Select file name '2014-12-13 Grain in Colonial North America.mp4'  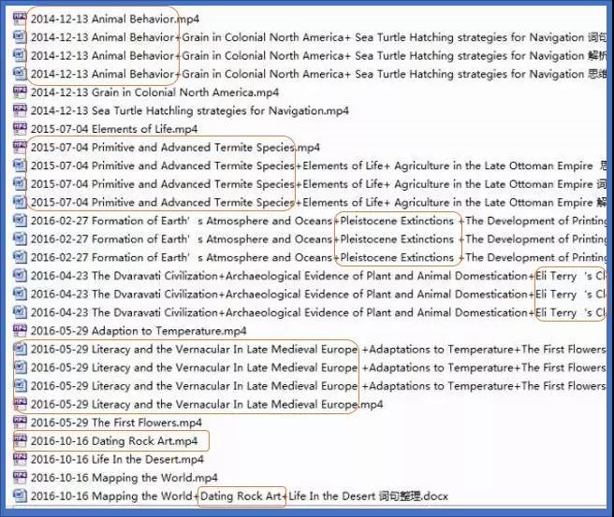tap(154, 93)
